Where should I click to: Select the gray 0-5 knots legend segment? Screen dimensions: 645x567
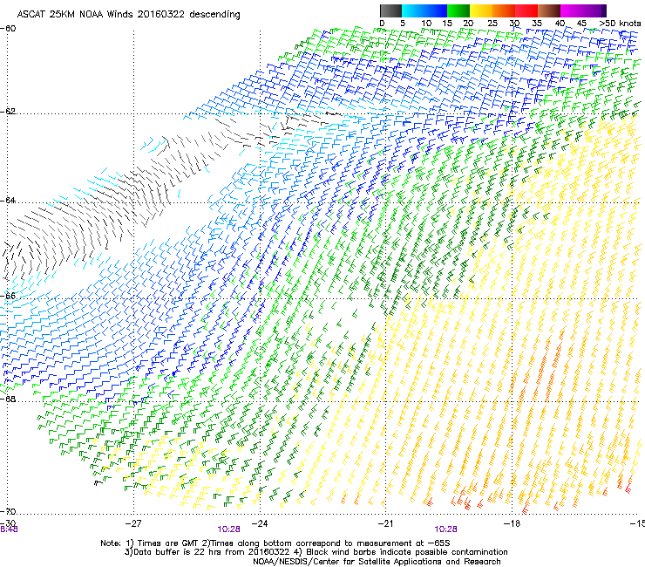pyautogui.click(x=390, y=10)
